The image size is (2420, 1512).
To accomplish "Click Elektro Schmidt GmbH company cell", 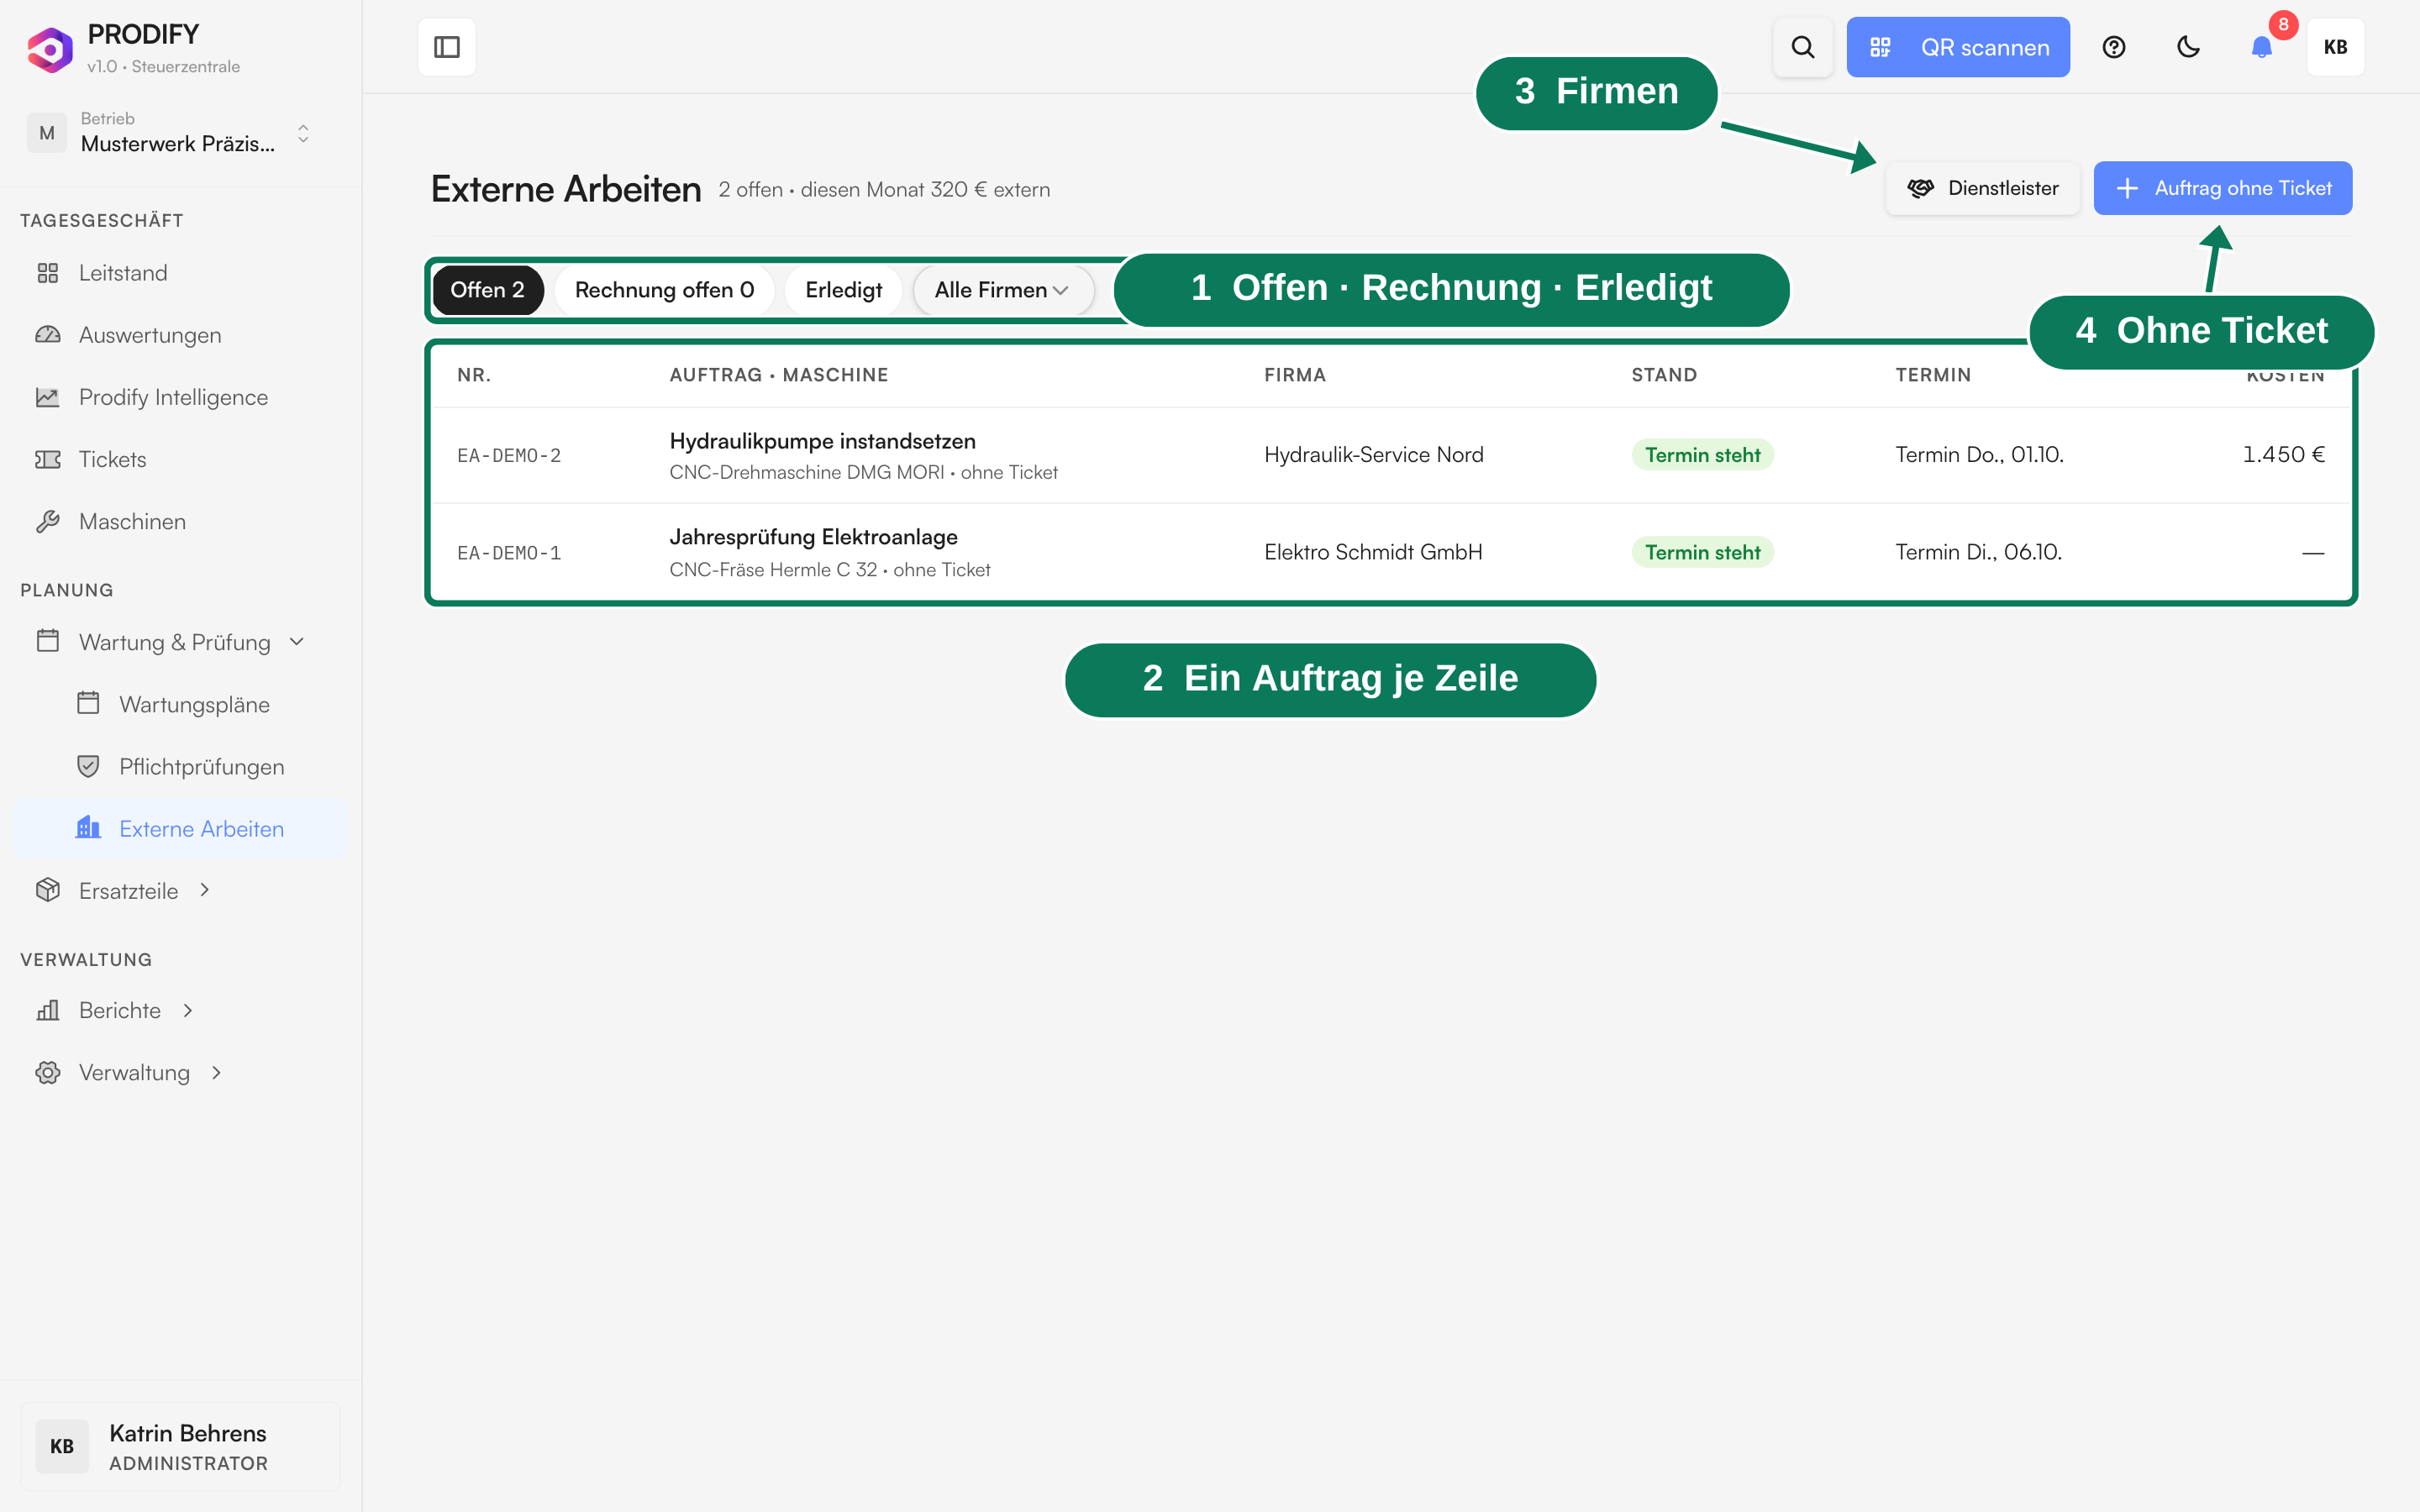I will click(1373, 552).
